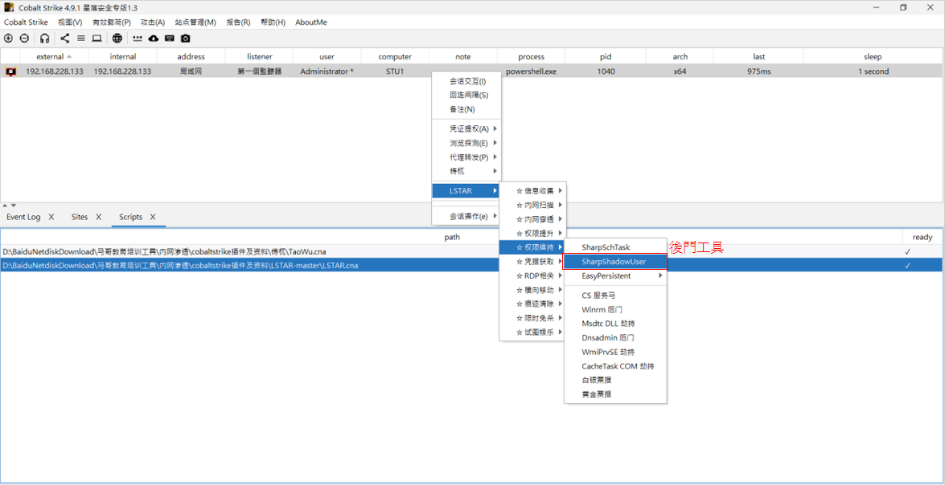The image size is (945, 485).
Task: Open the Cobalt Strike menu
Action: (26, 22)
